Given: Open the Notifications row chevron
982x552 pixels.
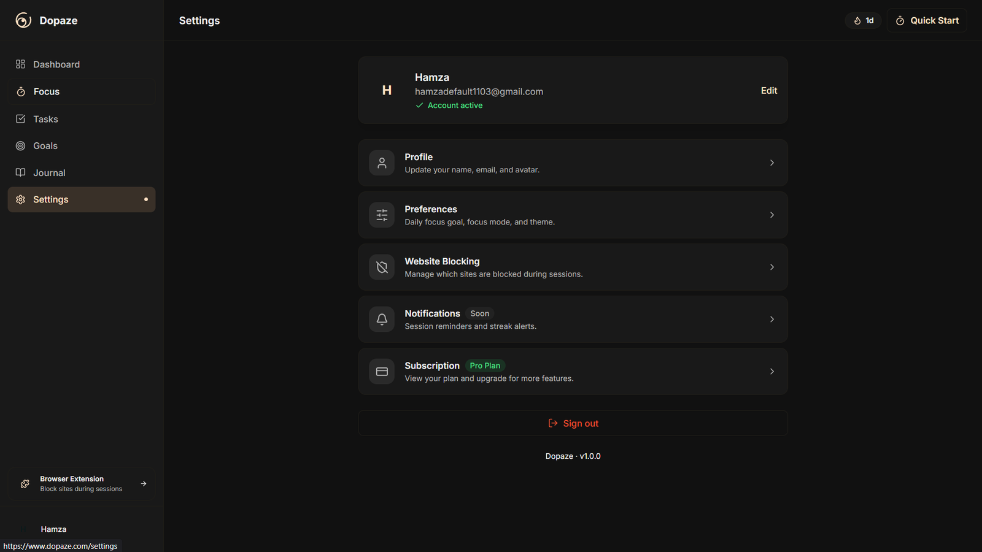Looking at the screenshot, I should pos(771,320).
